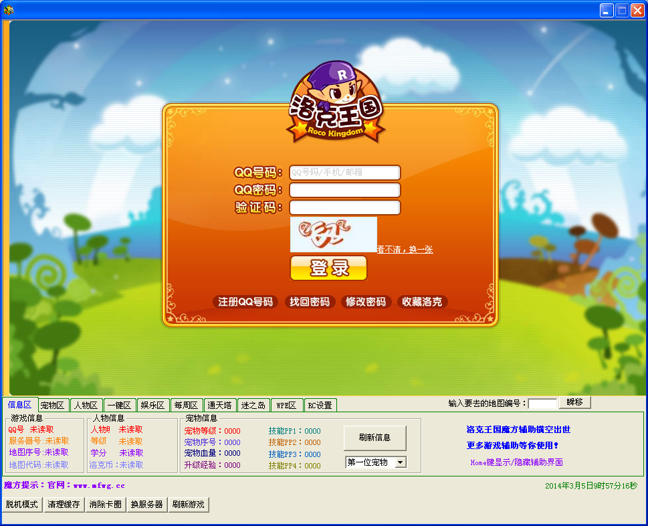Focus the QQ号码 input field
Screen dimensions: 648x526
point(345,173)
